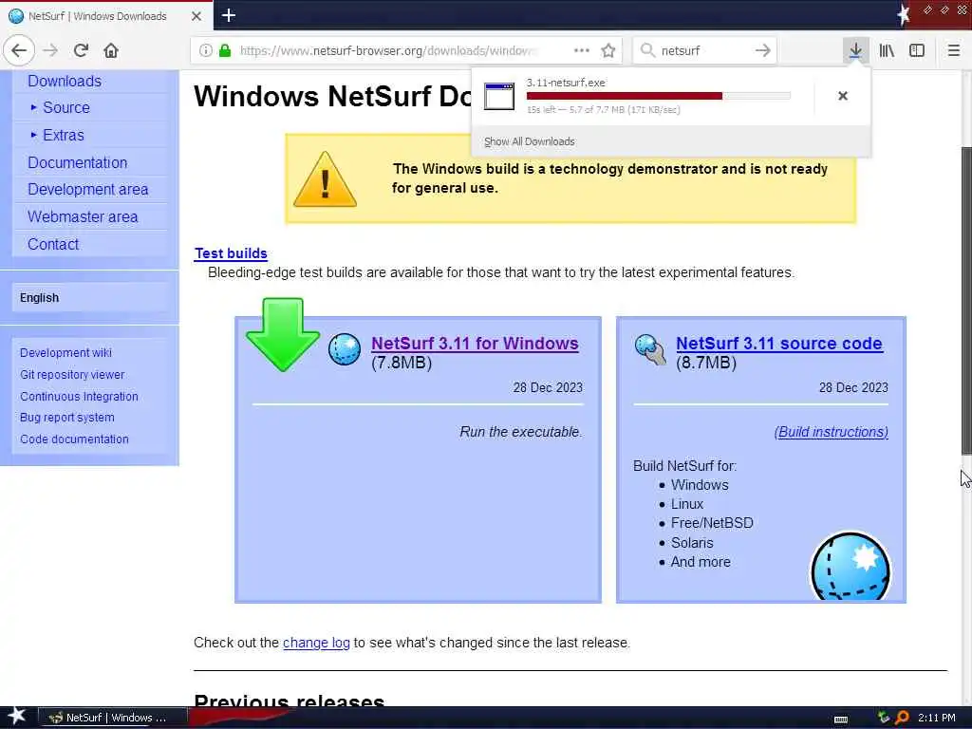Click the orange magnifier tray icon

coord(902,718)
